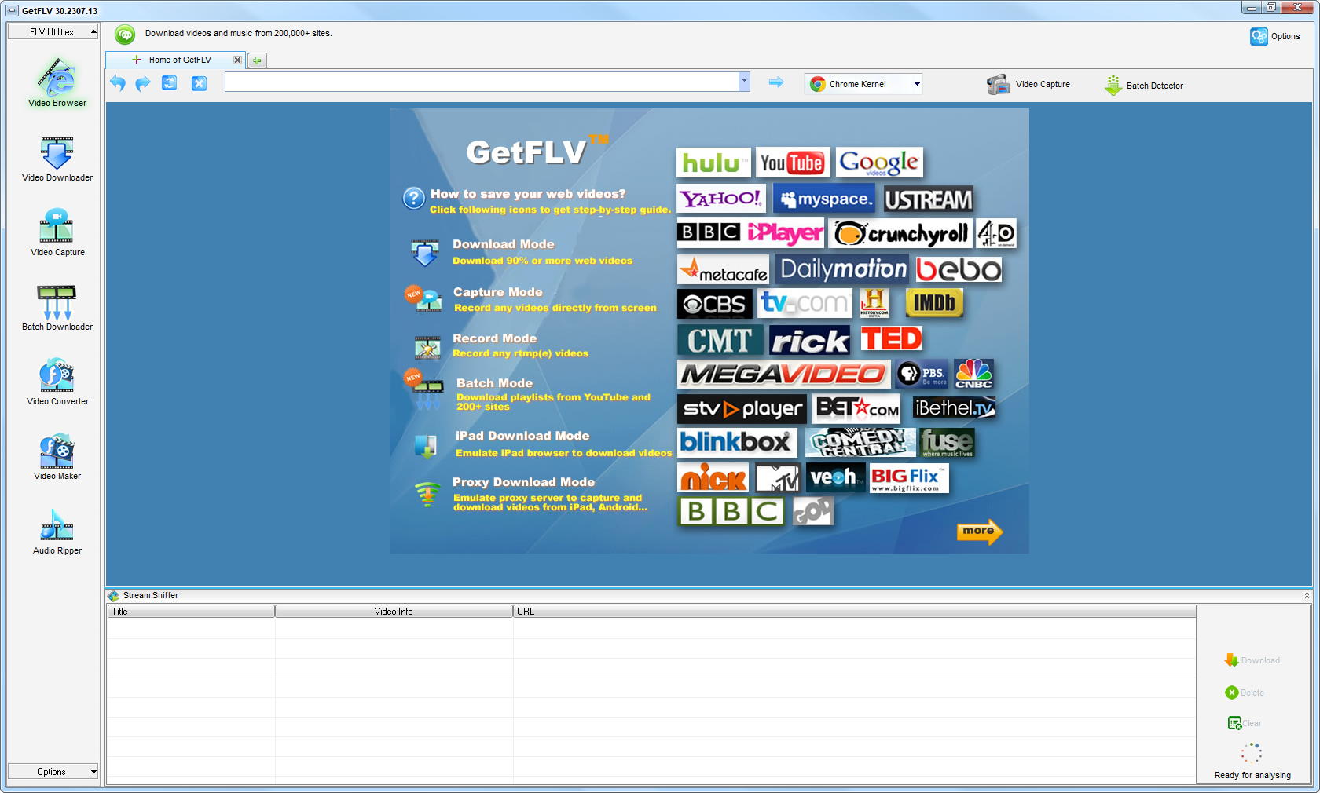Stop loading with the X icon
The width and height of the screenshot is (1320, 793).
[x=199, y=82]
